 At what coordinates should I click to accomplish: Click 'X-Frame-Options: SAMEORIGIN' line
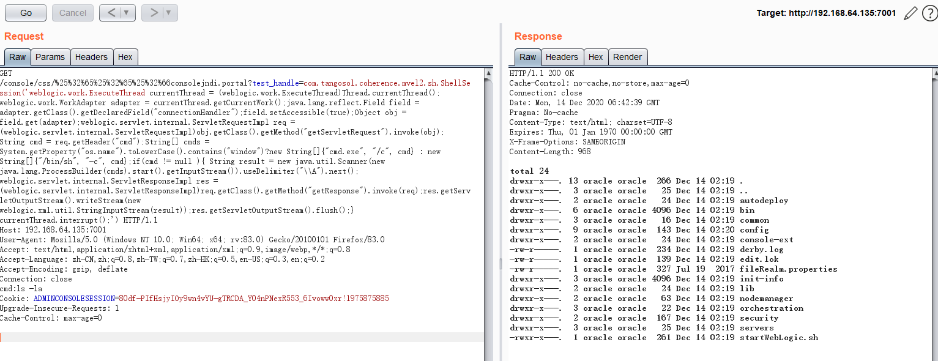(567, 141)
